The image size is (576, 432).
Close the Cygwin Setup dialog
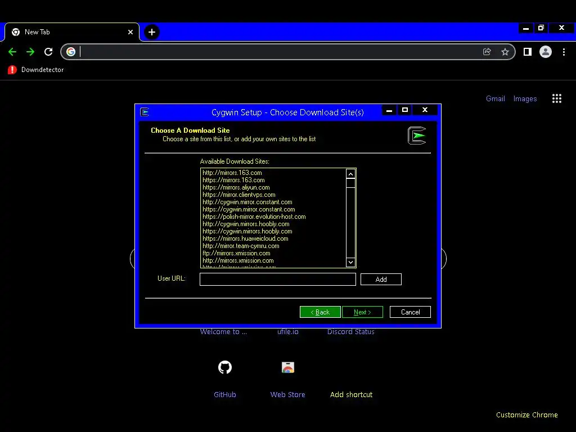(x=425, y=110)
